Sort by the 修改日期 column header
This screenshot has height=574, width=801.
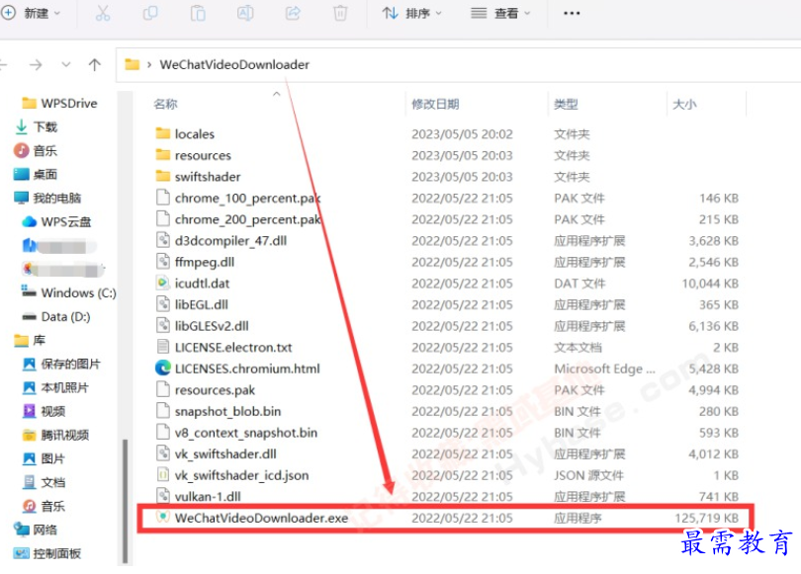(435, 104)
